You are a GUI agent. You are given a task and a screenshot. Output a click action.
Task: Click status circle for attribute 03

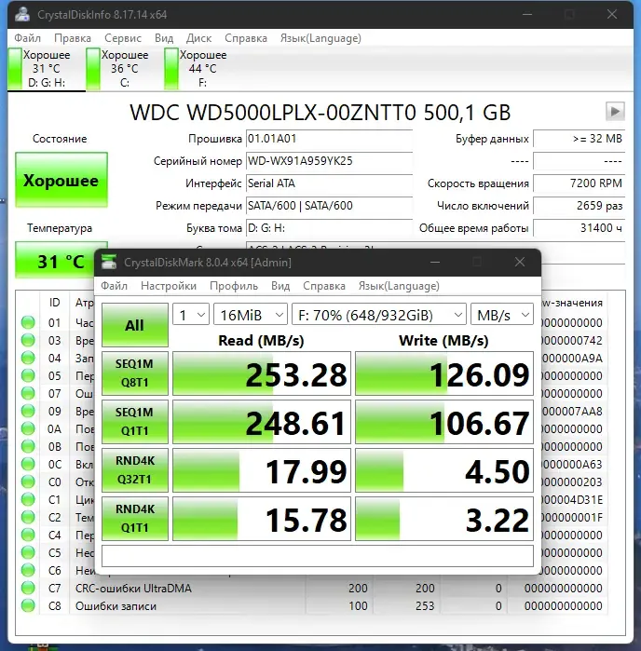(x=28, y=340)
